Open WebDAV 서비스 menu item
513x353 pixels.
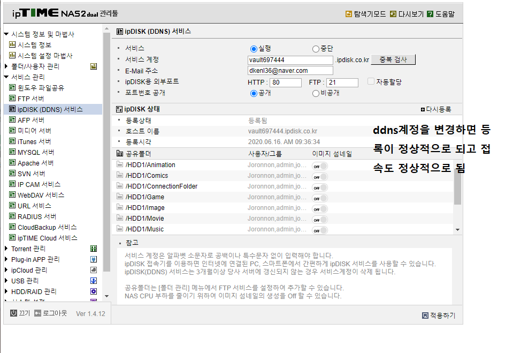coord(41,195)
